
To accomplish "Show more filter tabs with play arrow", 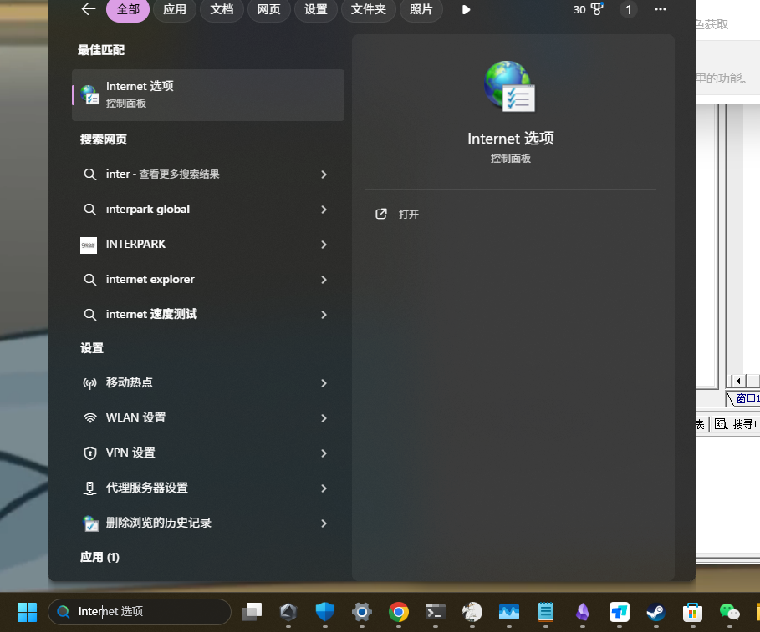I will tap(466, 9).
